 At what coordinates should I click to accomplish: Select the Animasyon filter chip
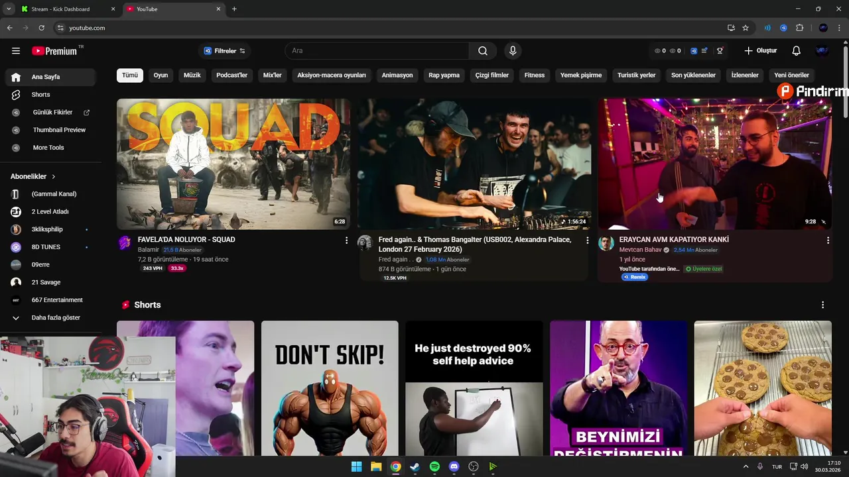tap(397, 76)
